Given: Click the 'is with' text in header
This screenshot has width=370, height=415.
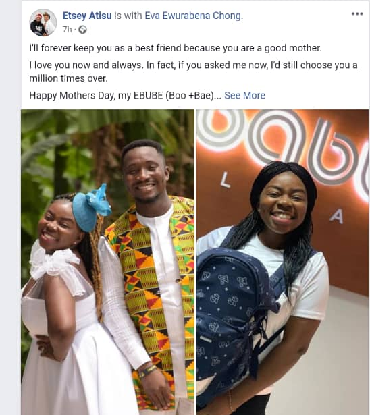Looking at the screenshot, I should pyautogui.click(x=128, y=16).
